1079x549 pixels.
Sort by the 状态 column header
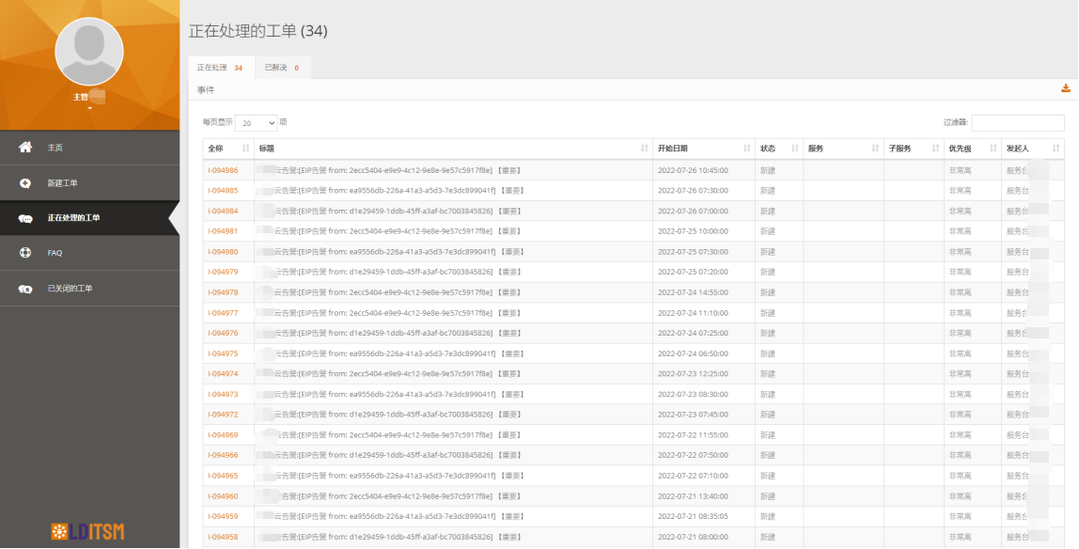(778, 149)
